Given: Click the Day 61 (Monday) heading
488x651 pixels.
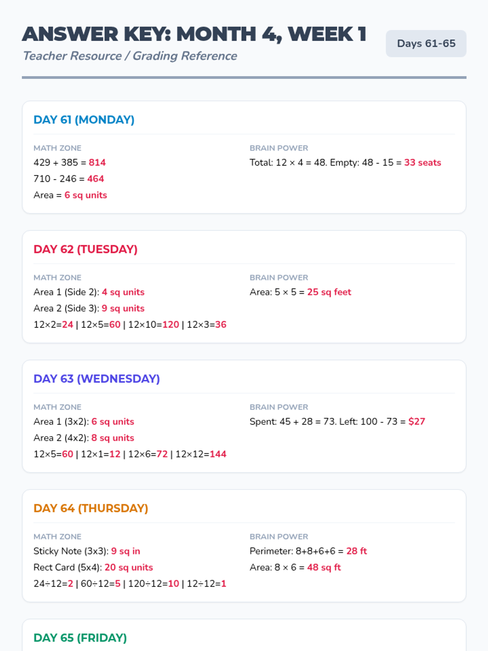Looking at the screenshot, I should point(84,120).
